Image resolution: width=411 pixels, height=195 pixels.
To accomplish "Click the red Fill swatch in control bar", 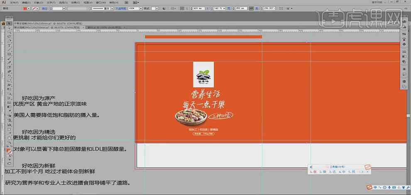I will [25, 8].
